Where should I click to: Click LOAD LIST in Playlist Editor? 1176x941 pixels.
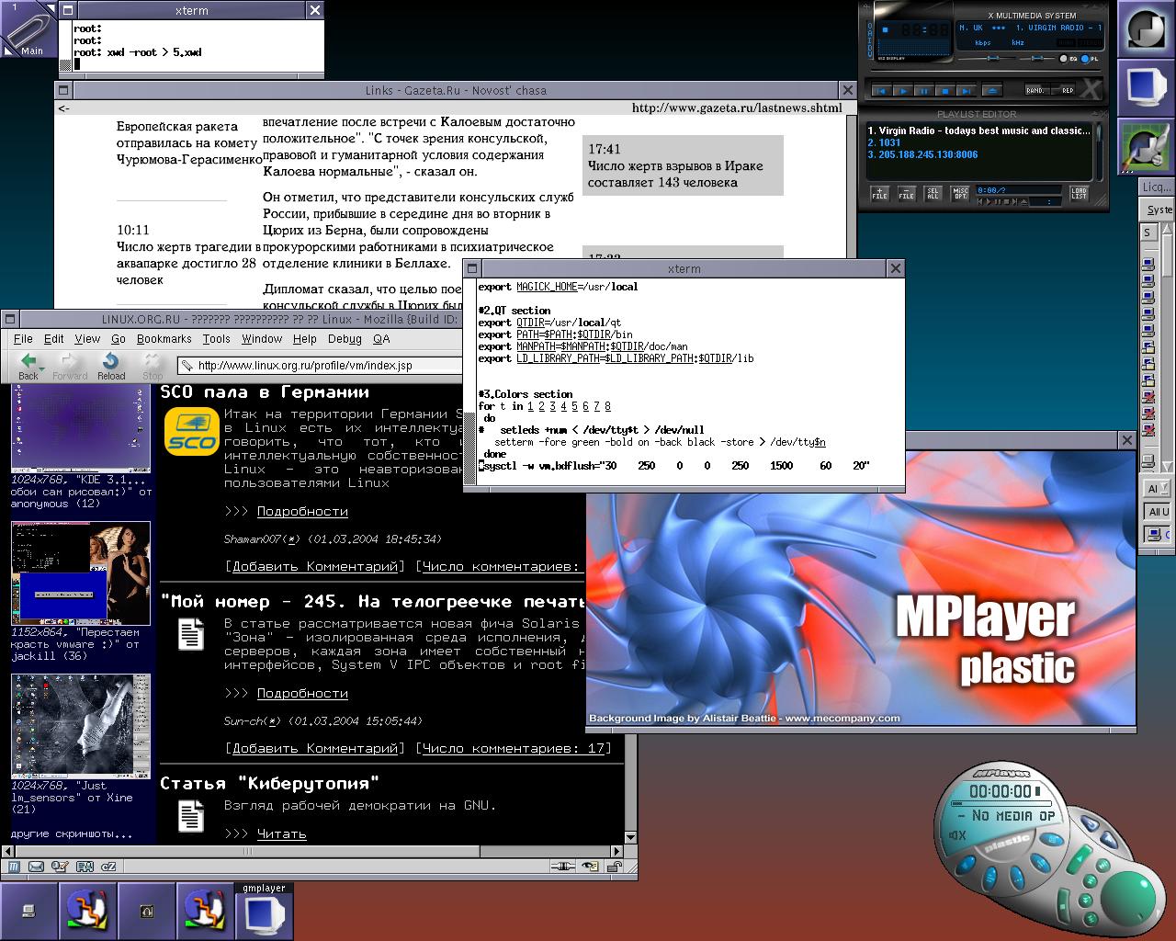tap(1080, 193)
